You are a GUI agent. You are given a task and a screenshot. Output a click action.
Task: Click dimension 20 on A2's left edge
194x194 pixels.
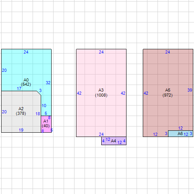4,112
